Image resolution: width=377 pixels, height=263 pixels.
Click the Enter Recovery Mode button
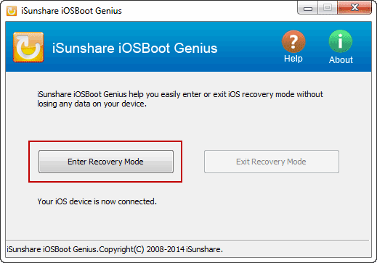click(x=106, y=162)
